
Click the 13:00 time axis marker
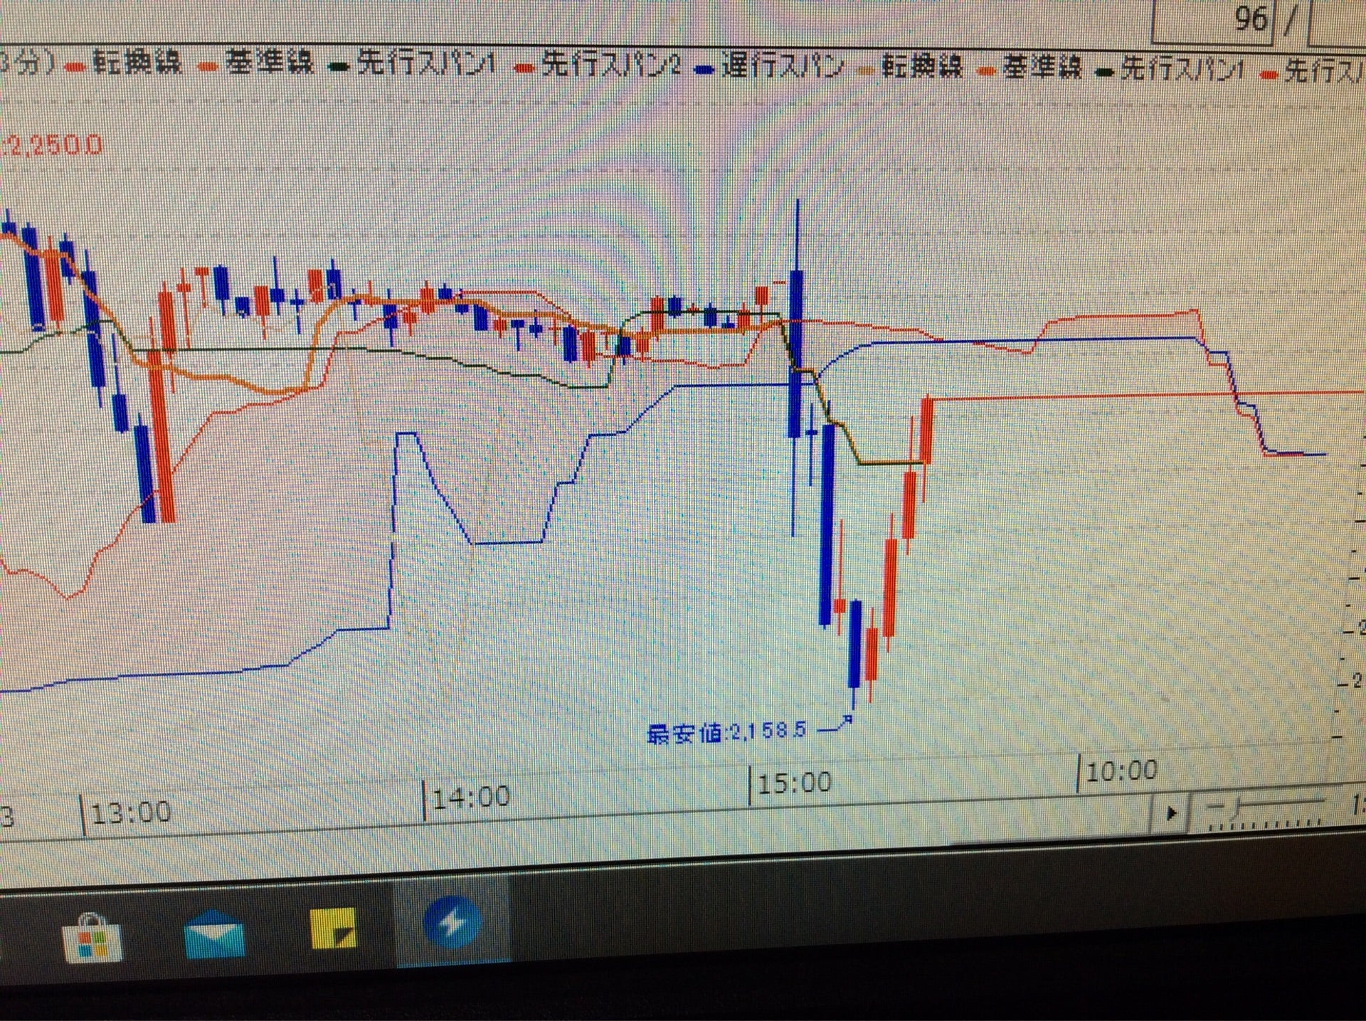coord(131,813)
